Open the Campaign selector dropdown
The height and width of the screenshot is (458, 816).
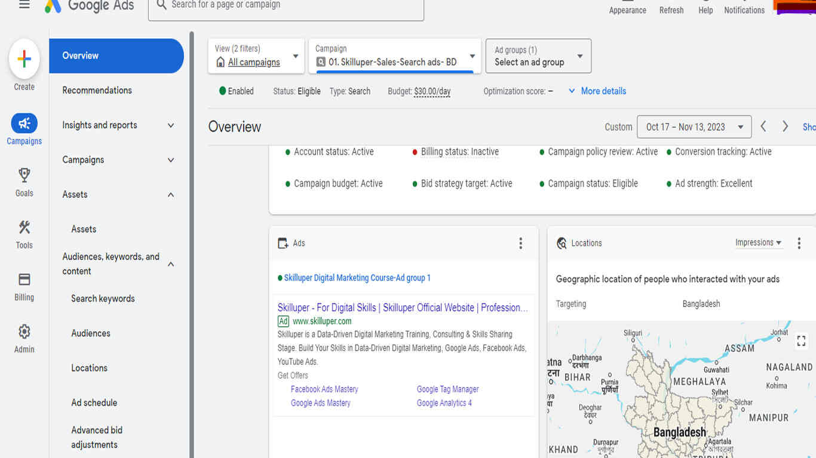tap(395, 56)
